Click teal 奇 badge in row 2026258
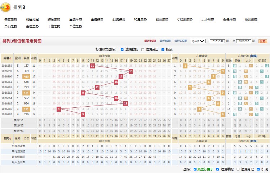The width and height of the screenshot is (270, 174). point(235,66)
